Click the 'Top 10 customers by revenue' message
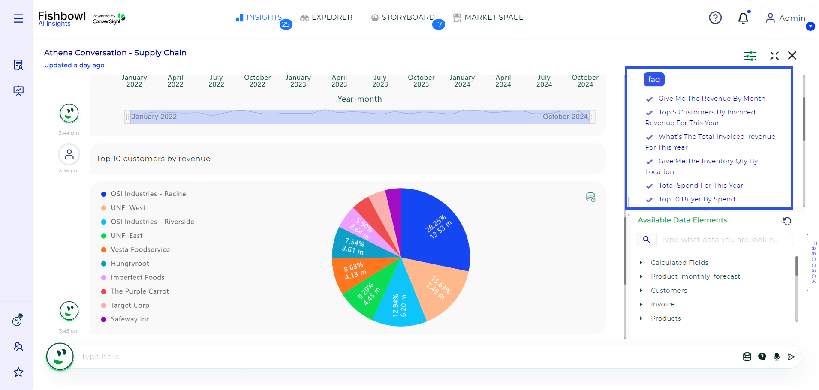The image size is (819, 390). (x=348, y=159)
